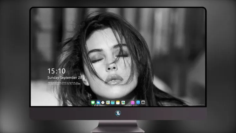This screenshot has height=133, width=236.
Task: Click the logo badge on the monitor chin
Action: [x=118, y=113]
